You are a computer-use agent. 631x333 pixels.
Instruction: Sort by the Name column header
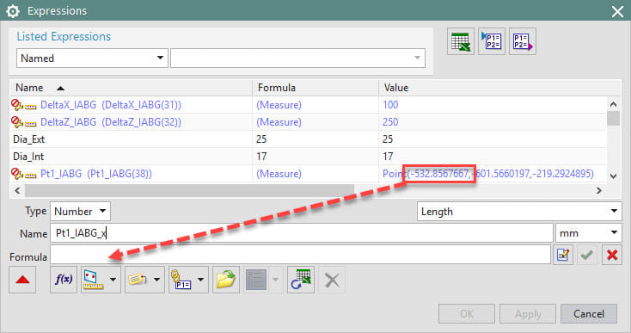(131, 88)
